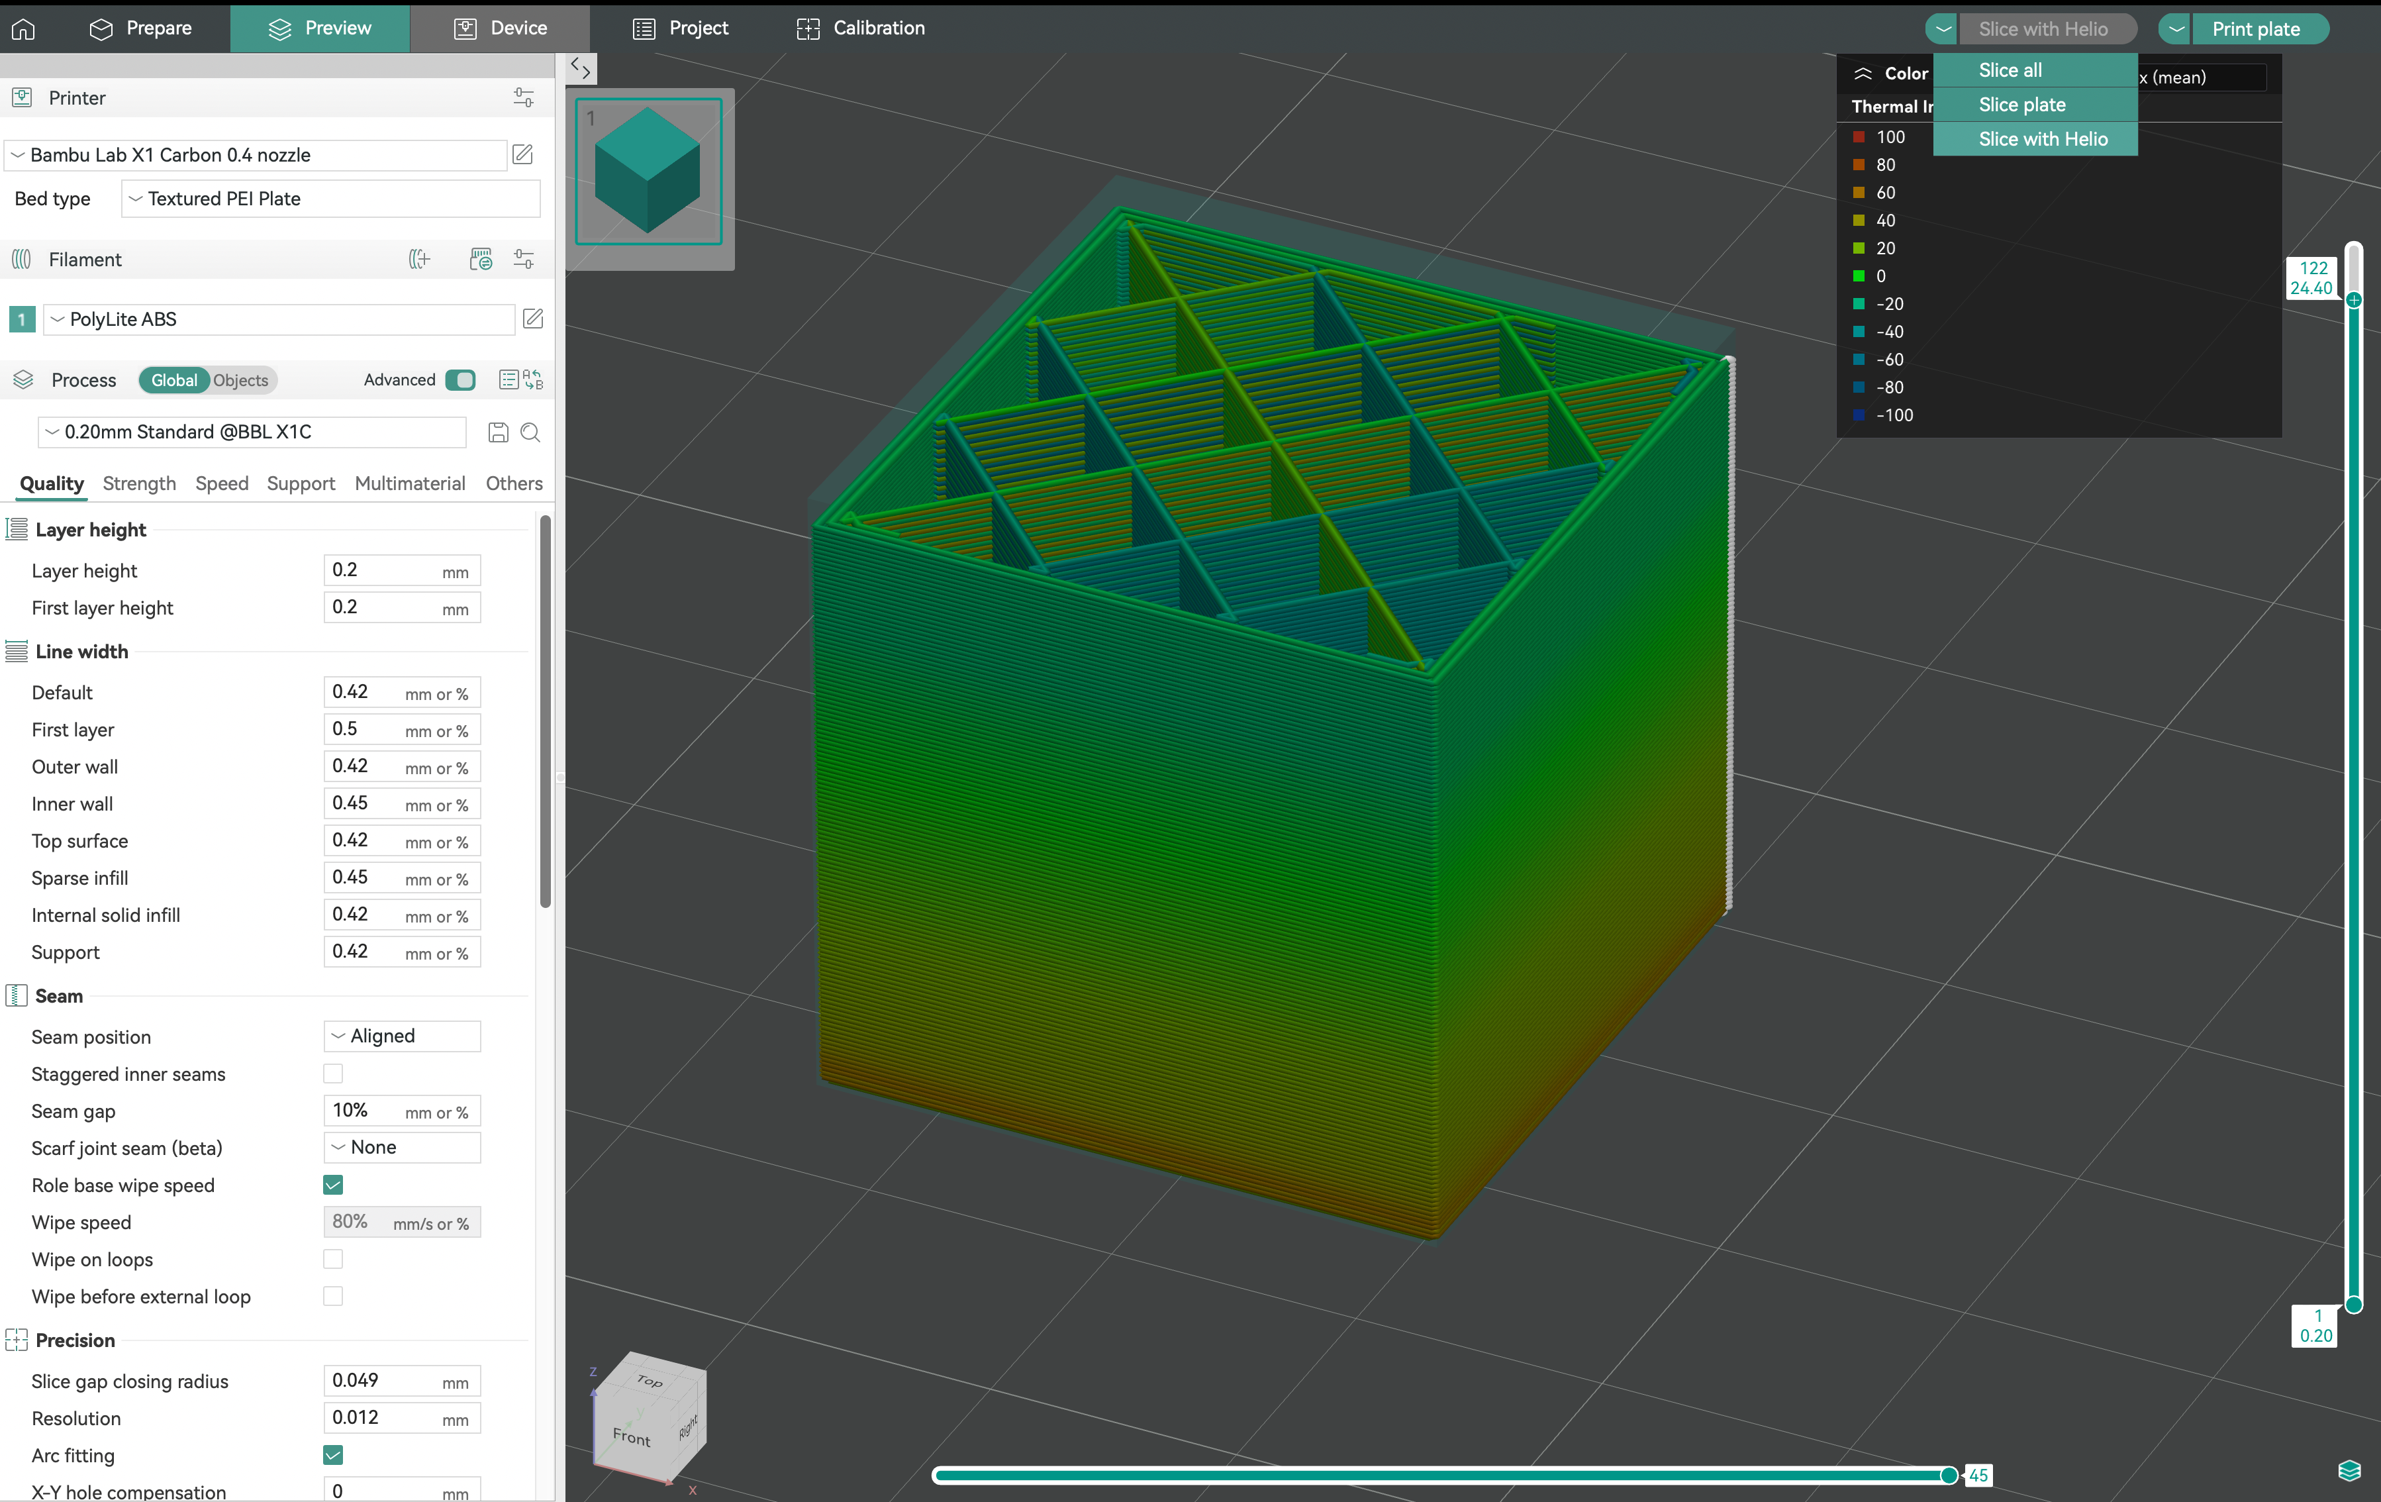Click the Layer height input field
The image size is (2381, 1502).
pyautogui.click(x=403, y=571)
